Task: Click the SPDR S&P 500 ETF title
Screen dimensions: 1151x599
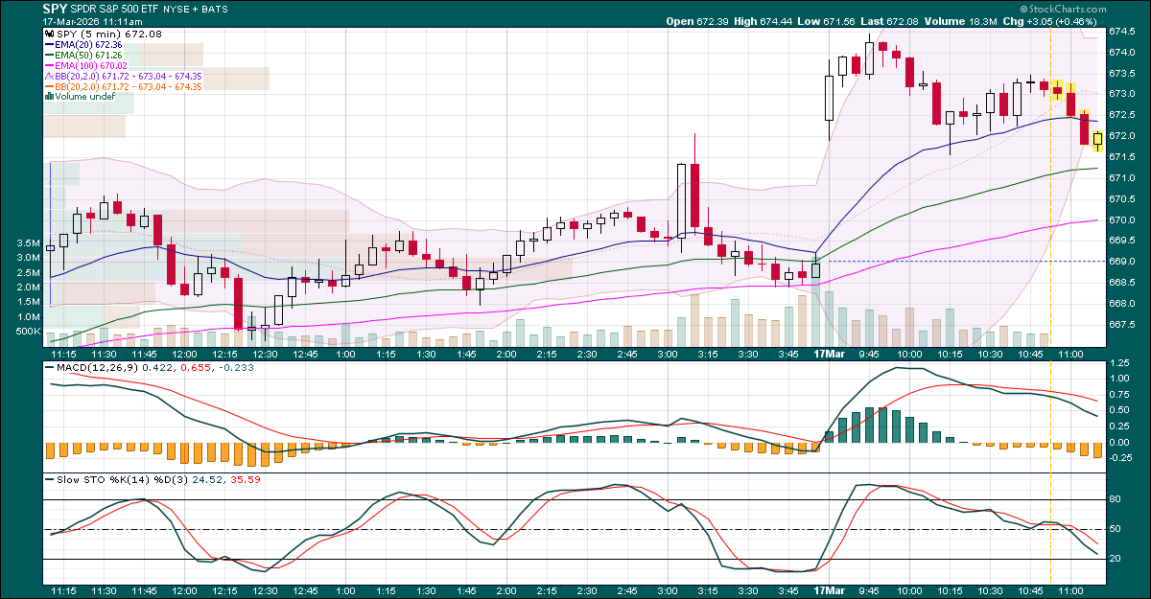Action: (116, 9)
